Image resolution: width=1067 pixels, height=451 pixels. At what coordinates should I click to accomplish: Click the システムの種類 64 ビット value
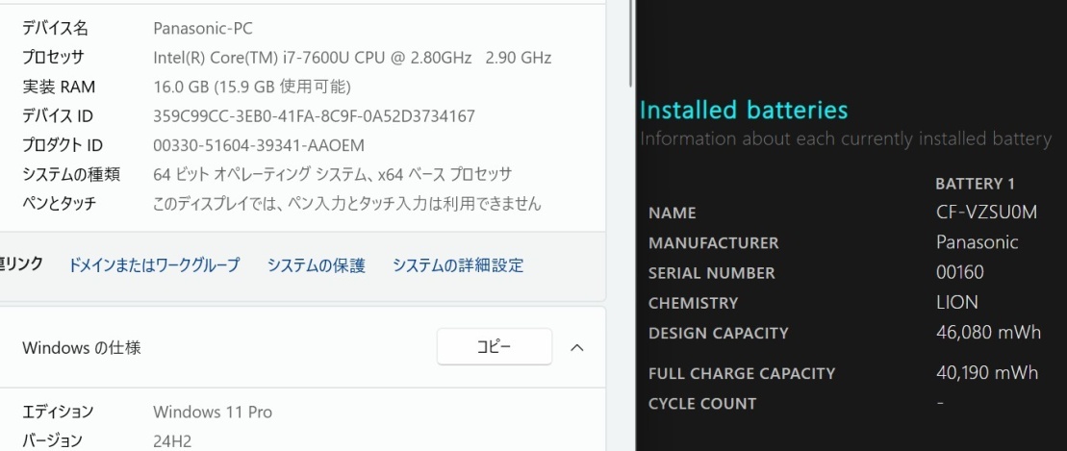pyautogui.click(x=332, y=174)
